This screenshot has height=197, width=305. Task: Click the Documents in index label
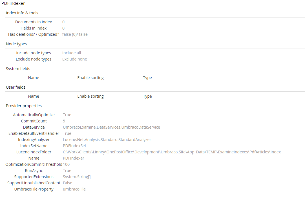pyautogui.click(x=34, y=22)
